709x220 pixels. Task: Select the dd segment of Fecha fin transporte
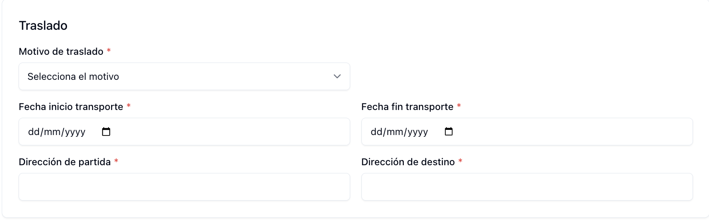point(377,132)
